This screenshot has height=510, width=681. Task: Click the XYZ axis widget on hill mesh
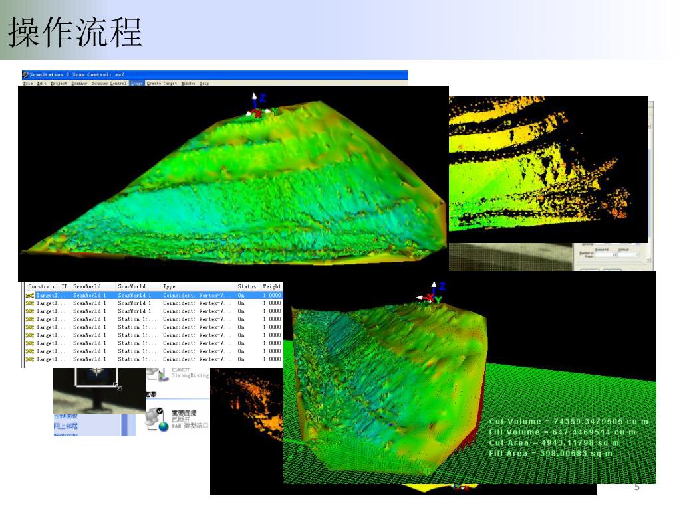(261, 106)
